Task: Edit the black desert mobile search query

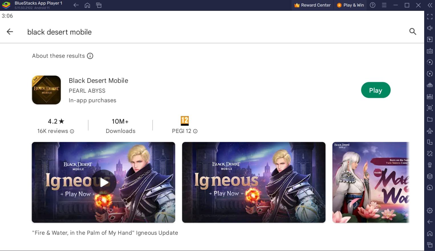Action: pos(59,32)
